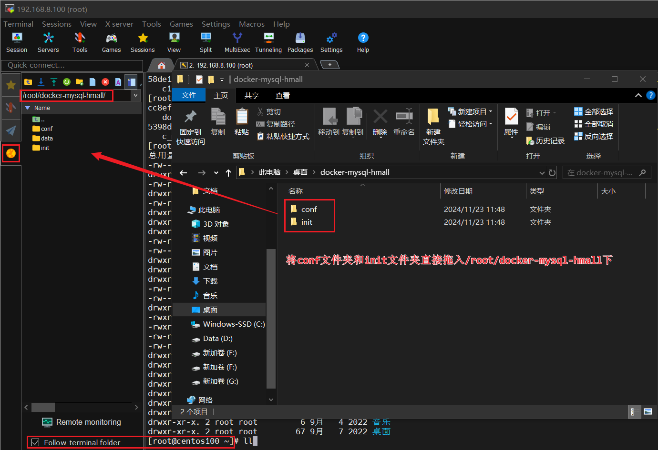Expand the 轻松访问 dropdown
658x450 pixels.
(490, 124)
